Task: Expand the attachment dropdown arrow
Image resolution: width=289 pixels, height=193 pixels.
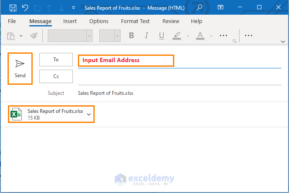Action: point(89,114)
